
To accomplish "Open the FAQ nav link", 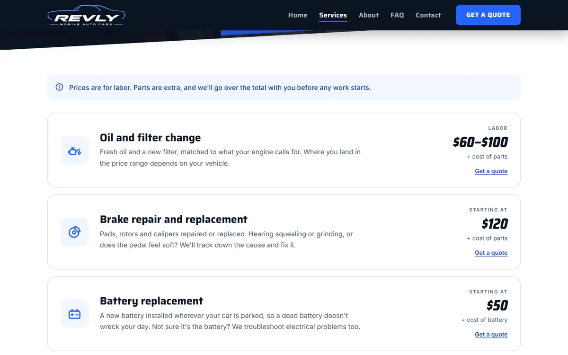I will pyautogui.click(x=397, y=15).
